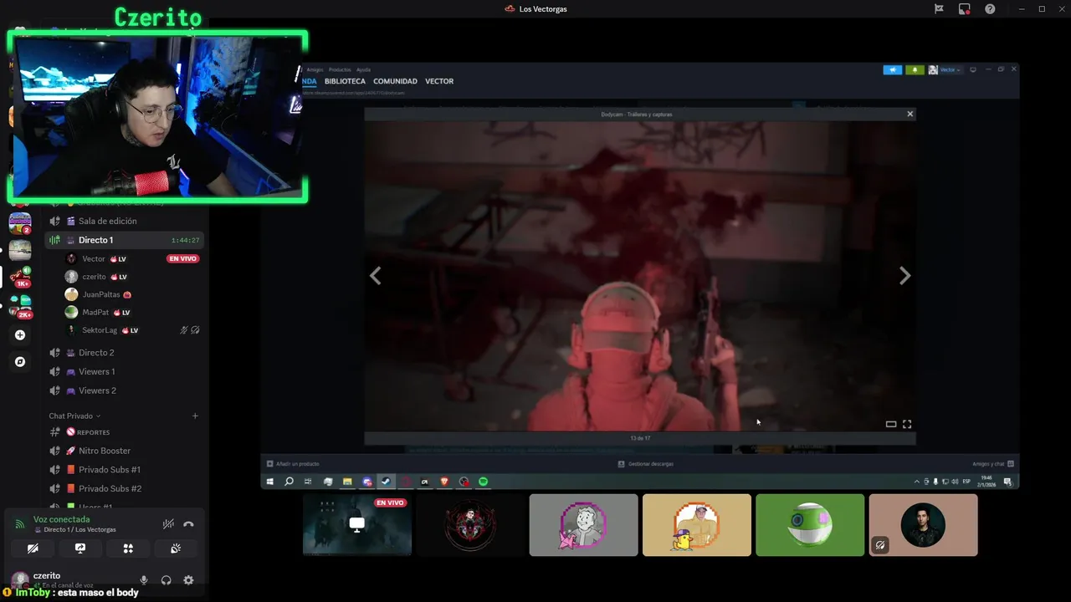Select the duck avatar participant tile

click(697, 525)
